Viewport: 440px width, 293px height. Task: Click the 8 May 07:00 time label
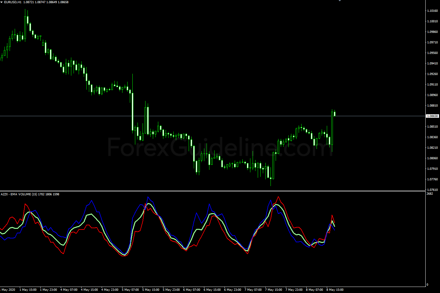point(314,290)
